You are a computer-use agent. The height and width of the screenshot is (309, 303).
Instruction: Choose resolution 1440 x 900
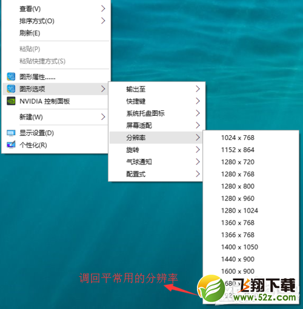pyautogui.click(x=251, y=259)
